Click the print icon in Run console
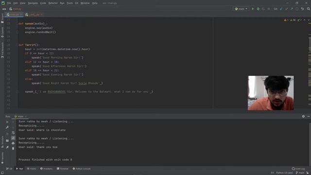Screen dimensions: 311x175 (x=13, y=143)
